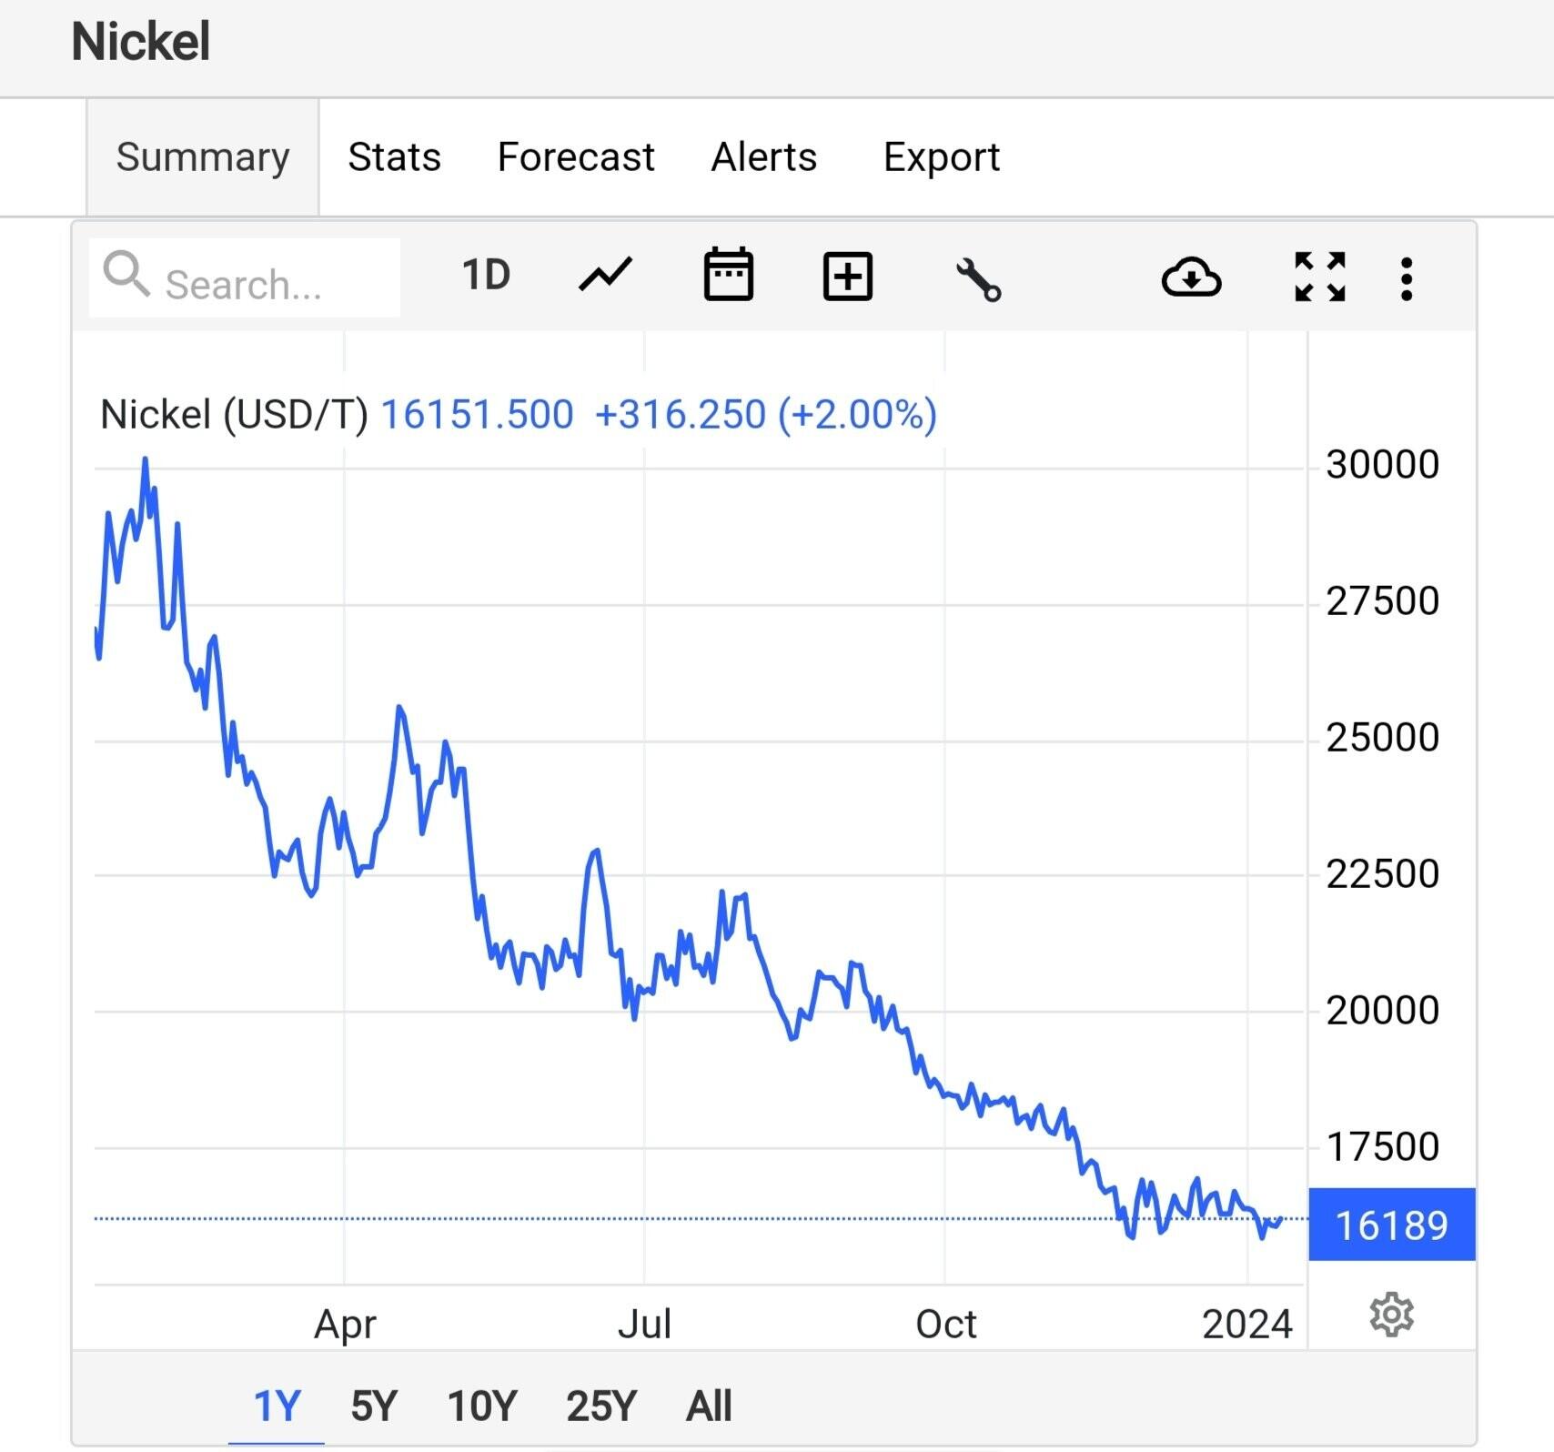Viewport: 1554px width, 1452px height.
Task: Open the Forecast tab
Action: coord(576,157)
